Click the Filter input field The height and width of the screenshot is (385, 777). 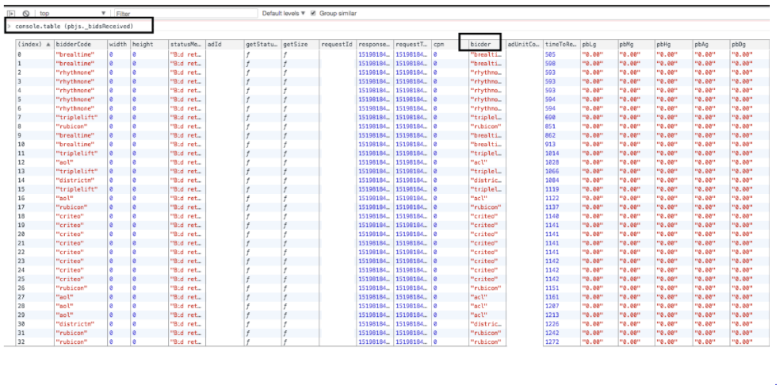(185, 13)
